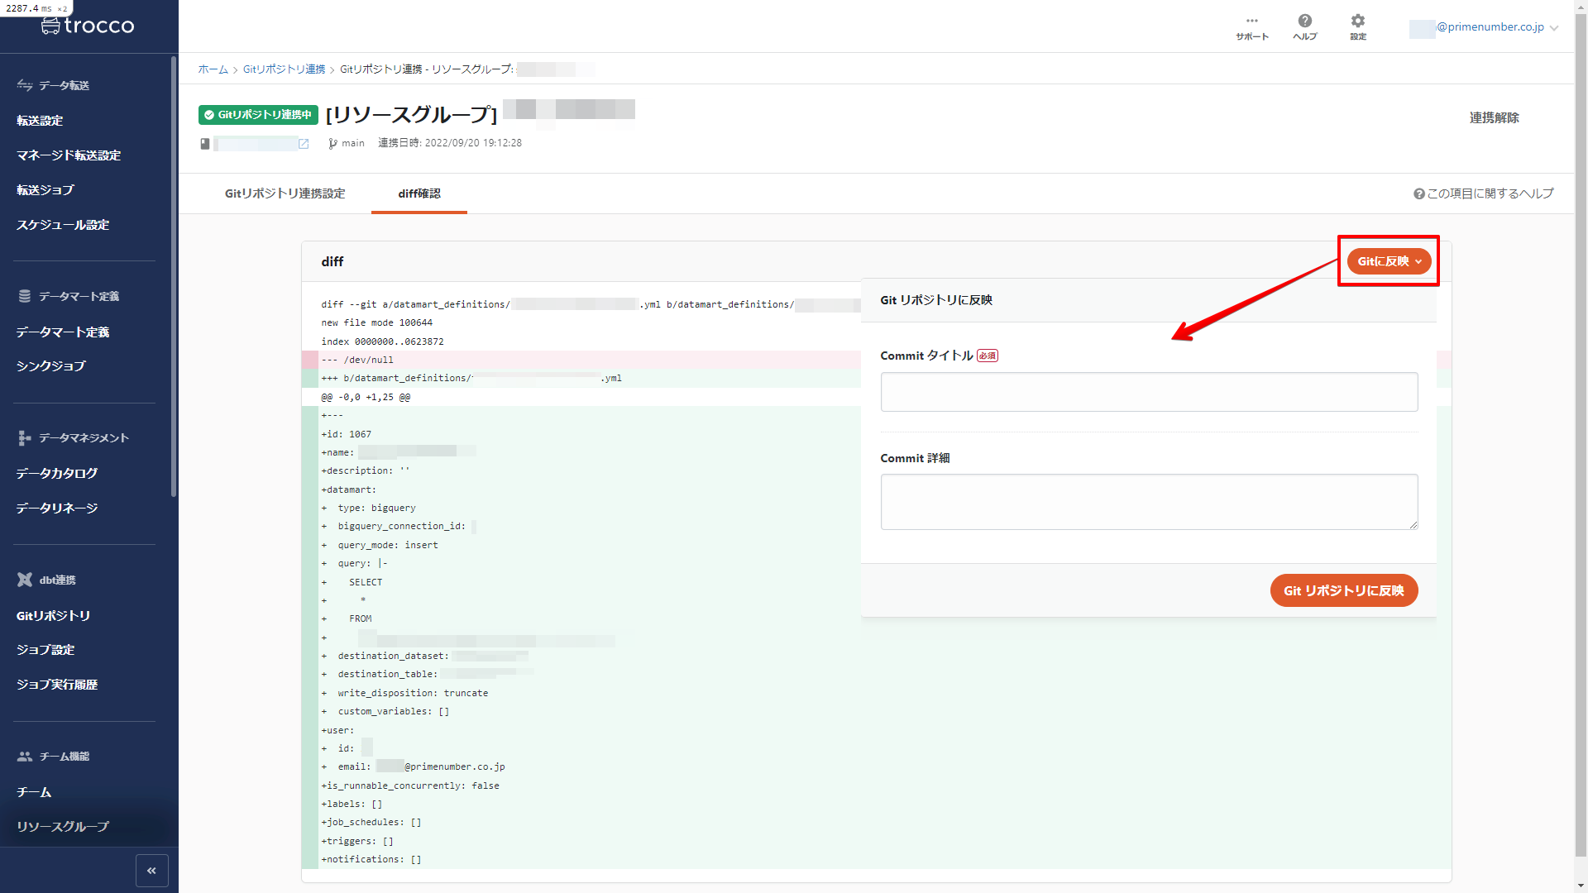
Task: Click ホーム breadcrumb link
Action: tap(213, 69)
